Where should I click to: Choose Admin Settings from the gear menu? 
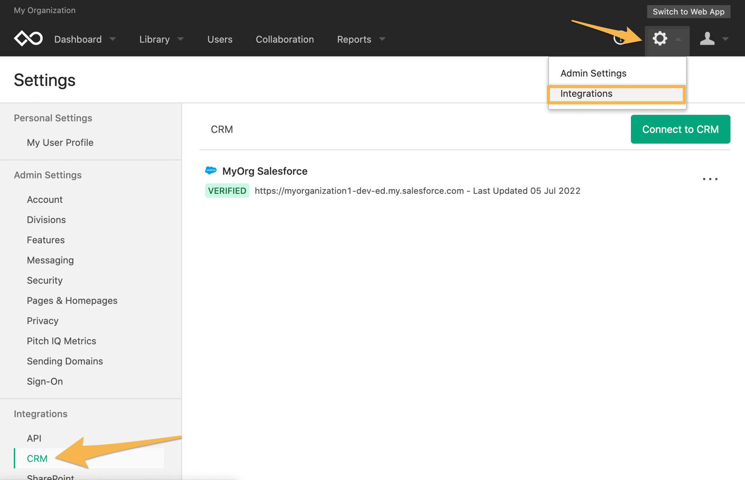[x=593, y=73]
